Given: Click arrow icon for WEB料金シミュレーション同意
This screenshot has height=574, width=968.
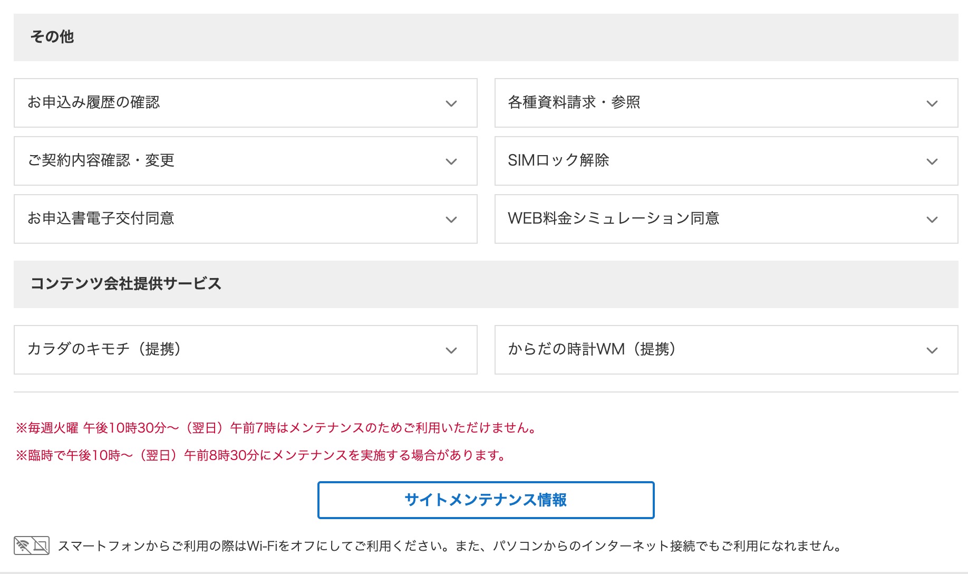Looking at the screenshot, I should click(932, 219).
